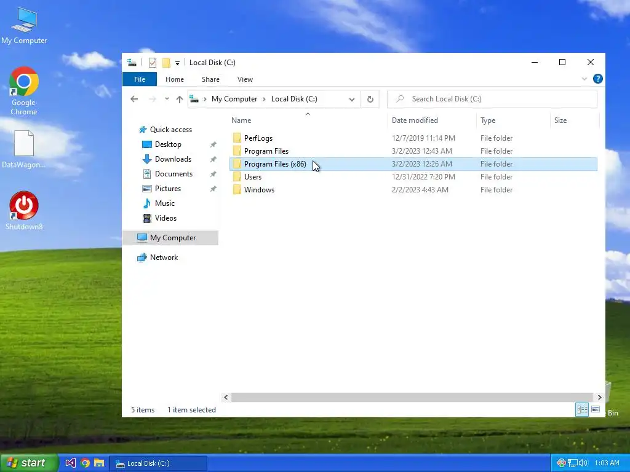Open the Start menu

pos(28,463)
